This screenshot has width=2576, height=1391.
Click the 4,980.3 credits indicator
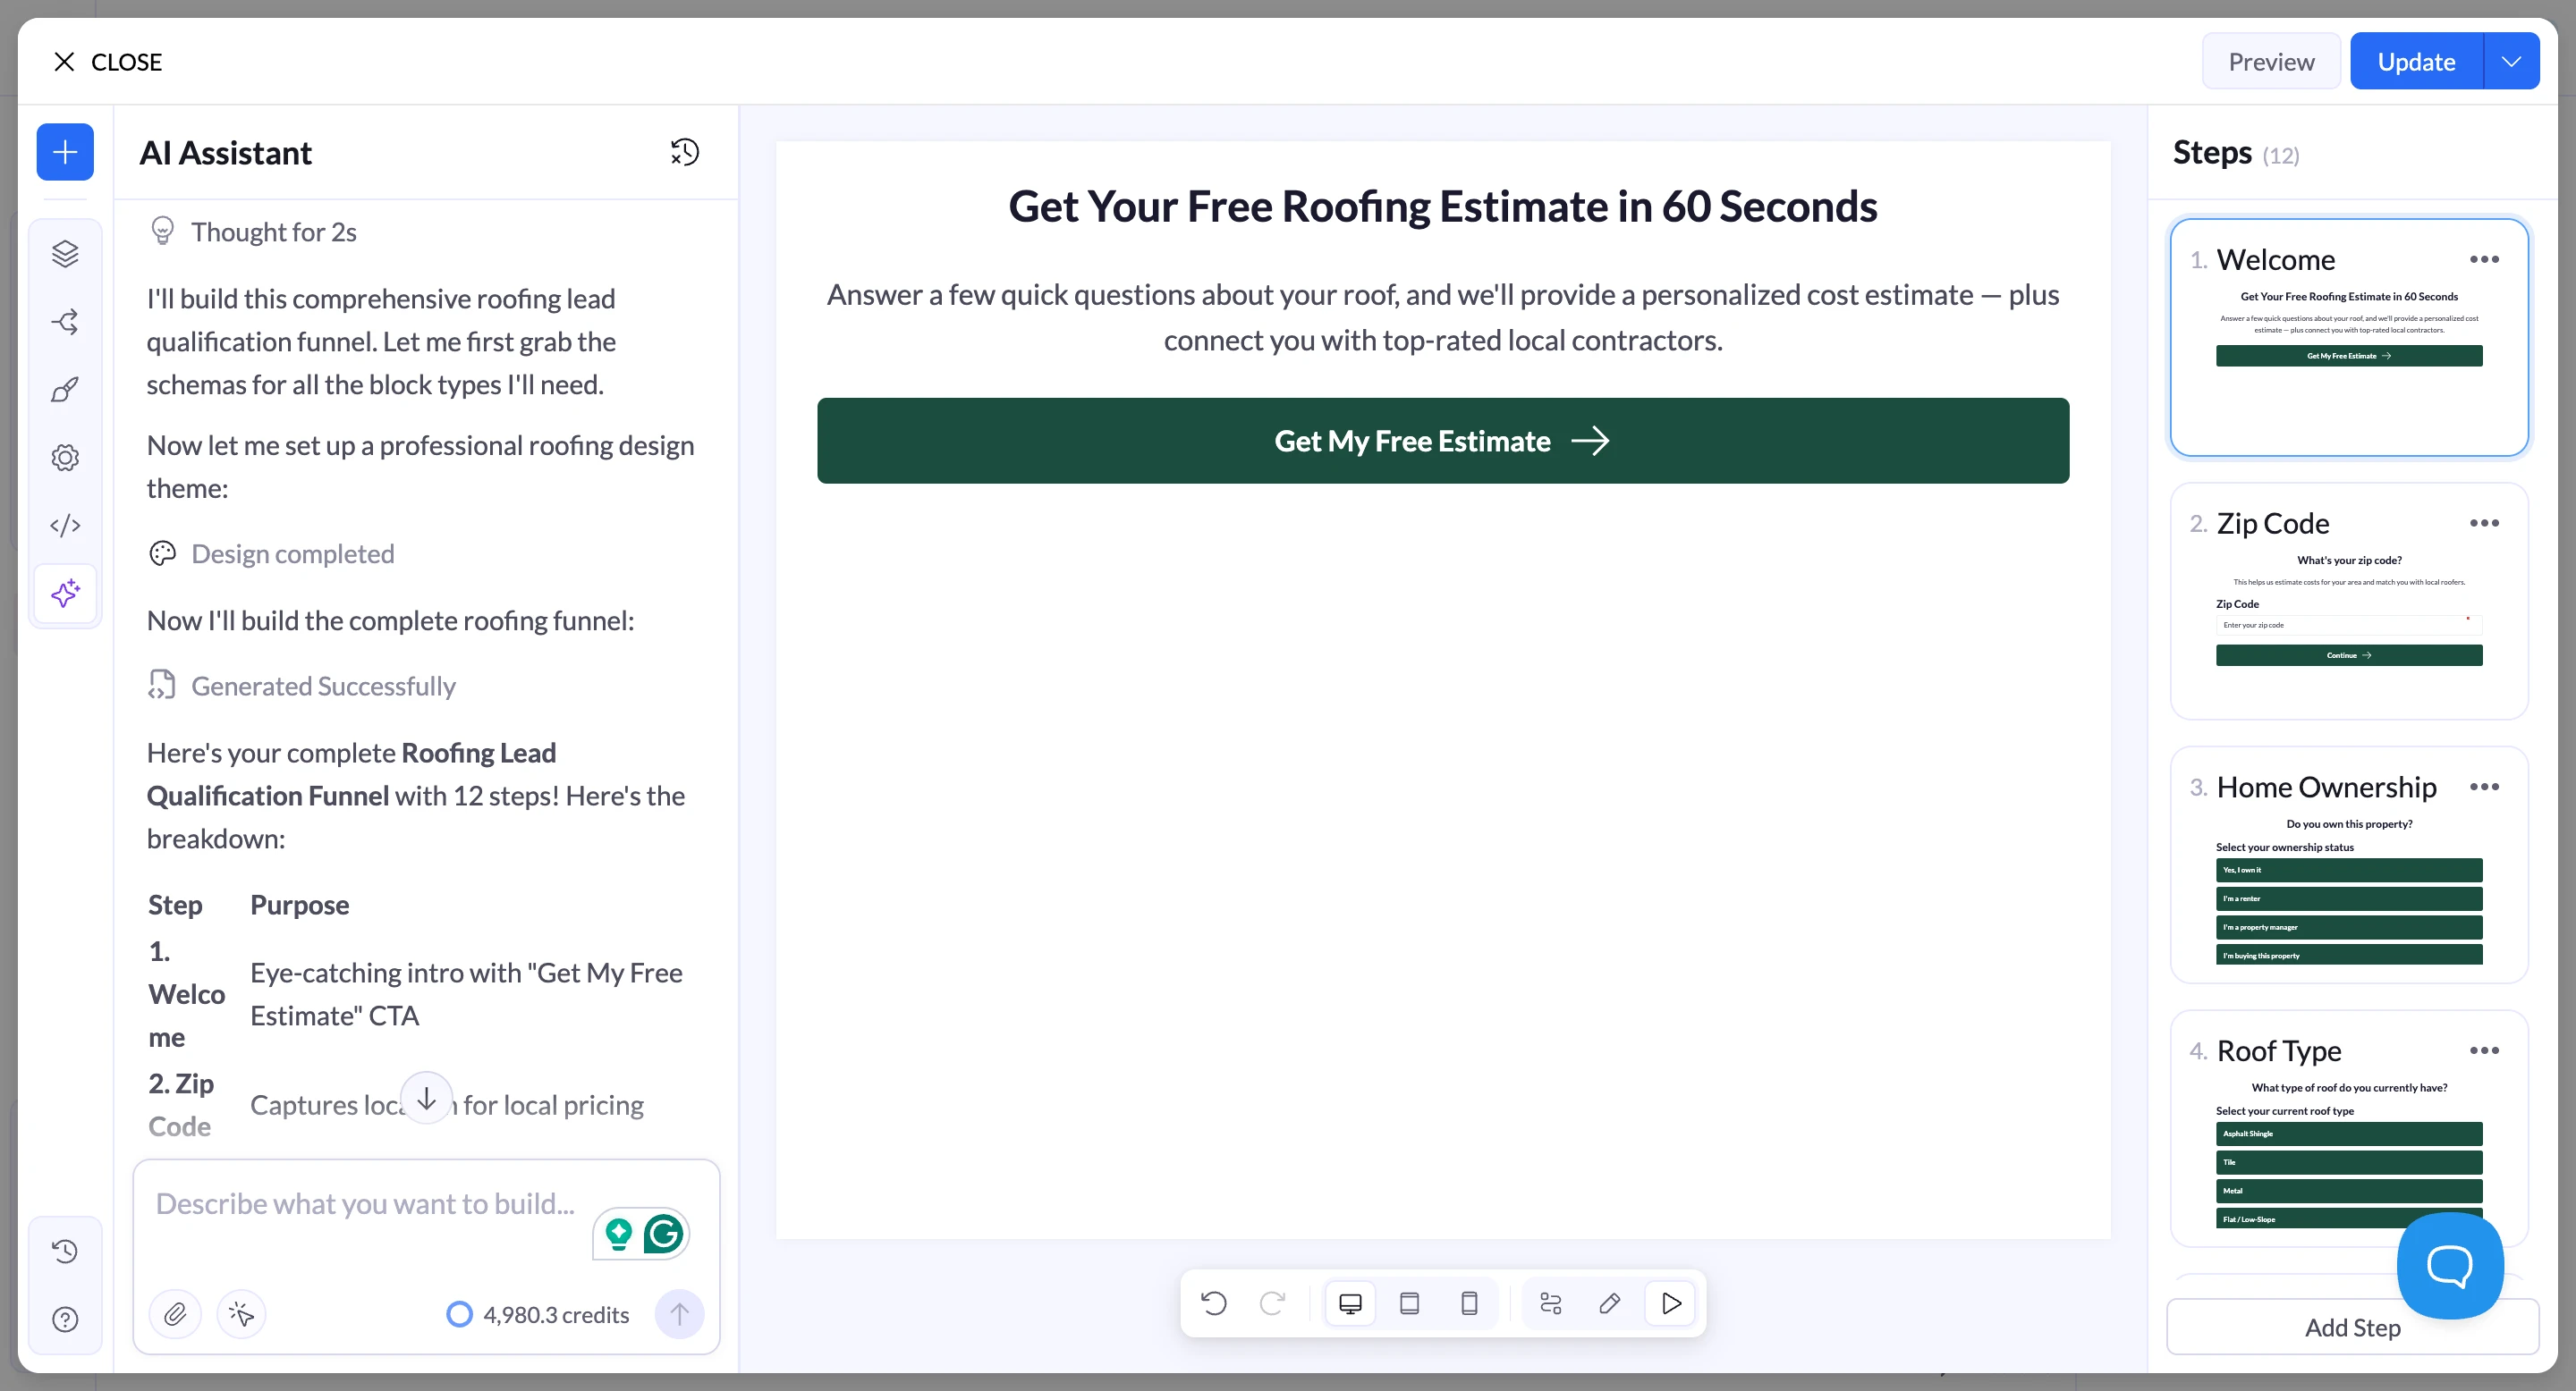538,1314
